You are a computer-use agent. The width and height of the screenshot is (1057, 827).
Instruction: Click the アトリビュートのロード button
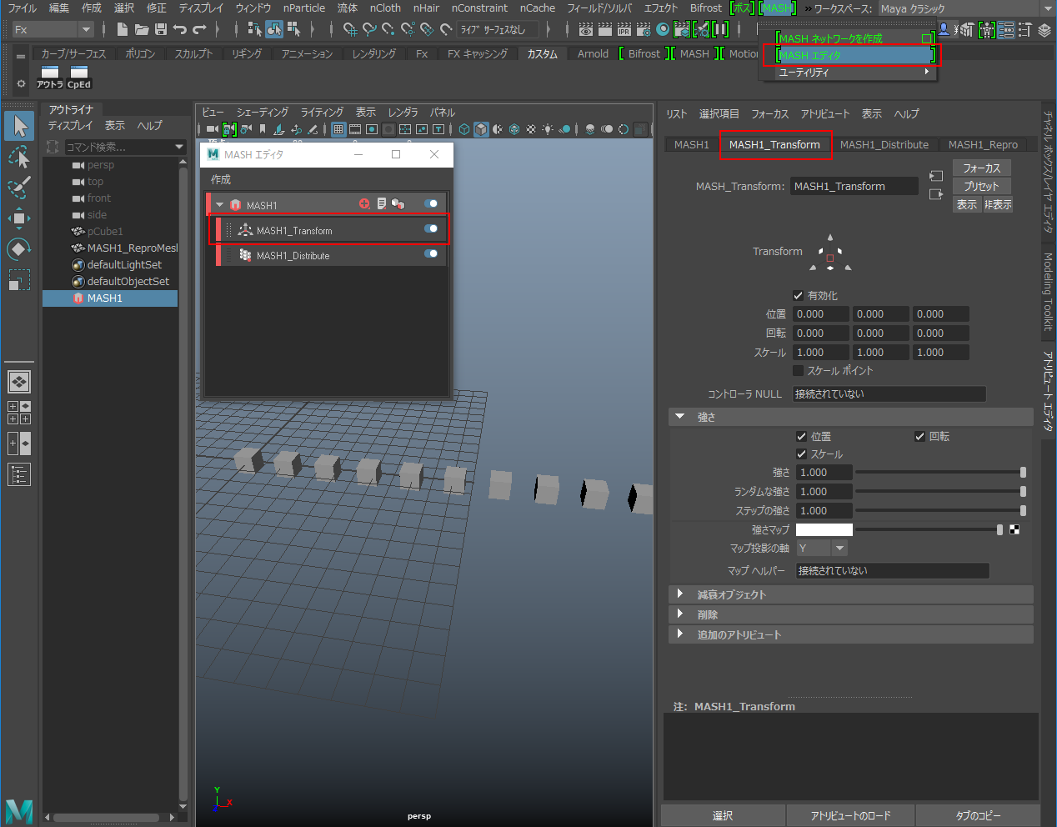pyautogui.click(x=850, y=815)
